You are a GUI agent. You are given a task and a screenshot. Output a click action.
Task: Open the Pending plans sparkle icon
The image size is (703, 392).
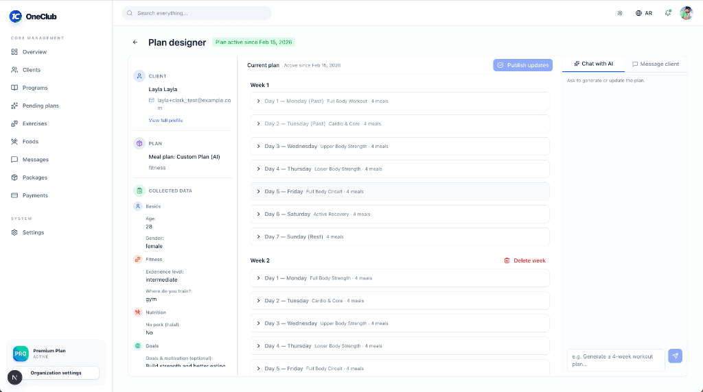(x=14, y=106)
